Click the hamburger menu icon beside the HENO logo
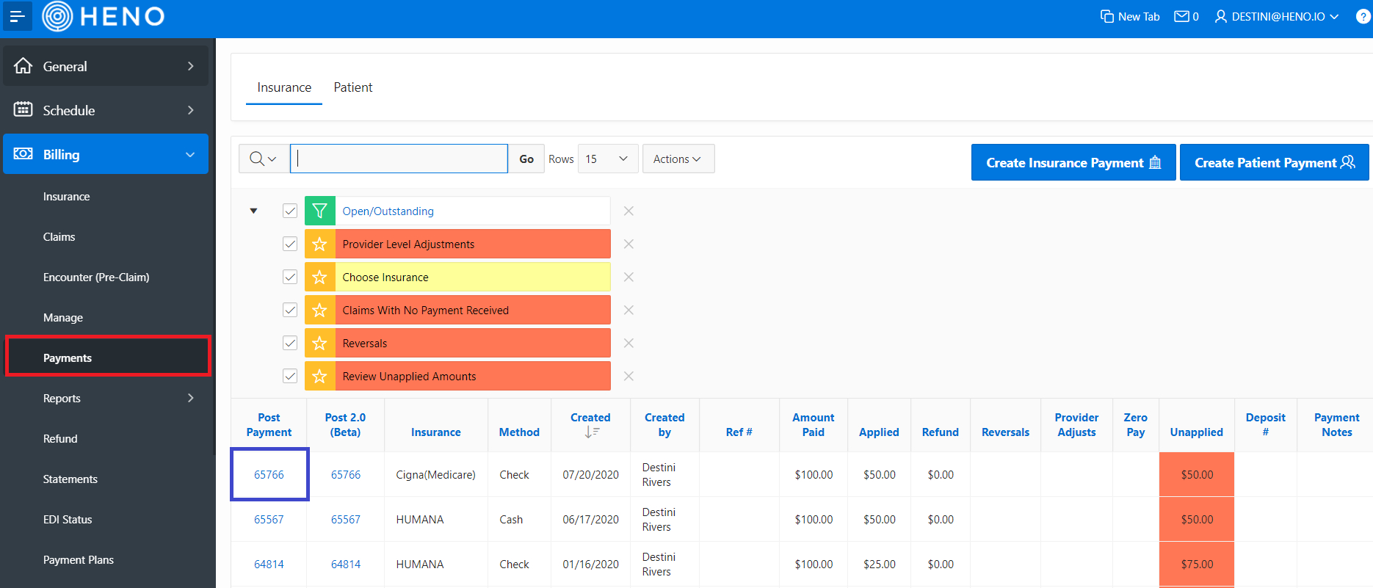Image resolution: width=1373 pixels, height=588 pixels. (x=17, y=16)
